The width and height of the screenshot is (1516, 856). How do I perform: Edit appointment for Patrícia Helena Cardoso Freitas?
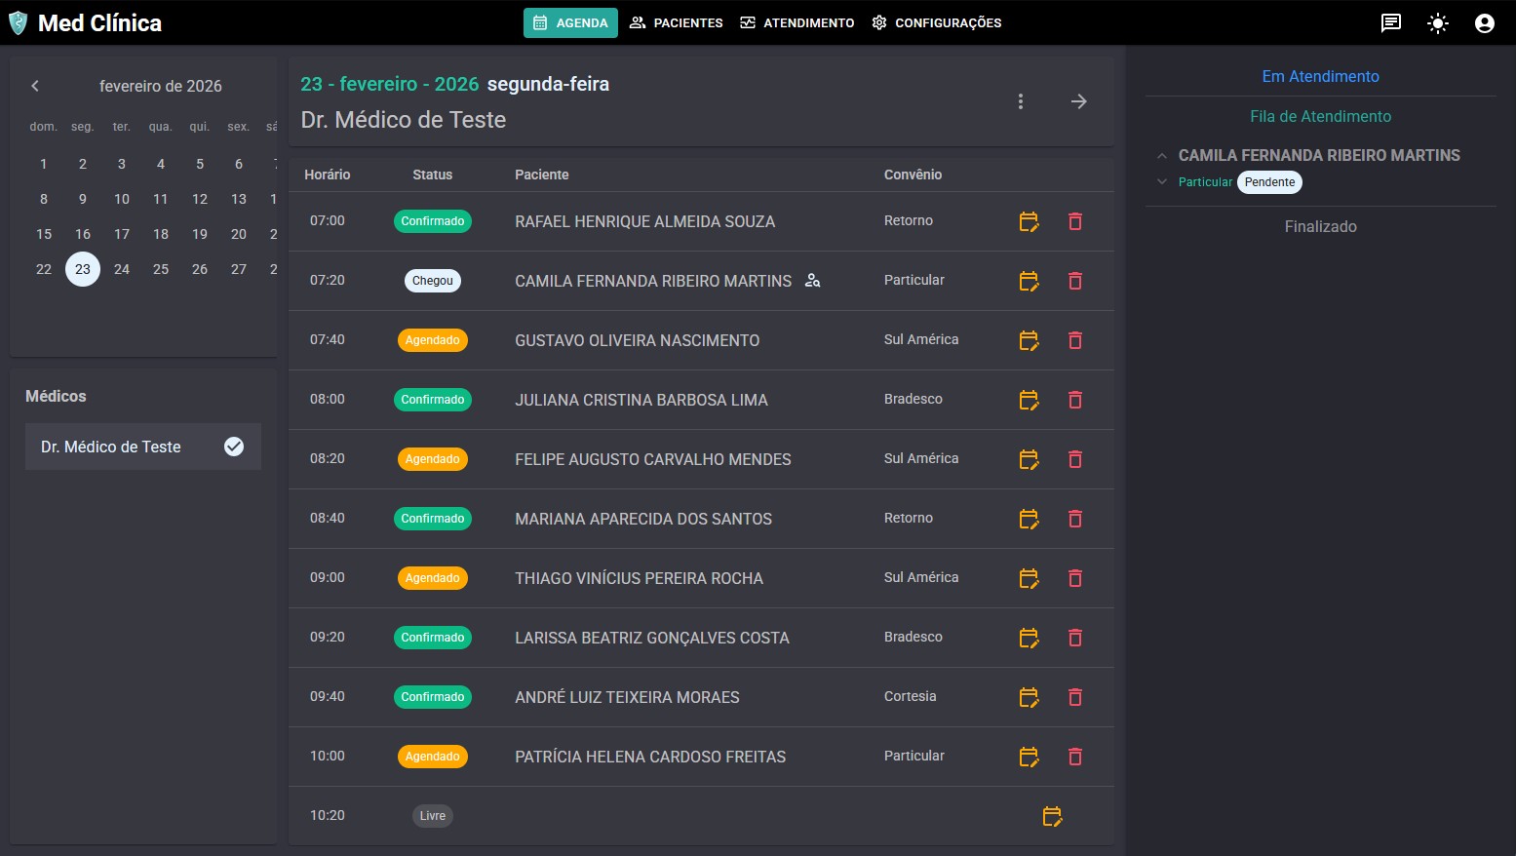coord(1029,757)
